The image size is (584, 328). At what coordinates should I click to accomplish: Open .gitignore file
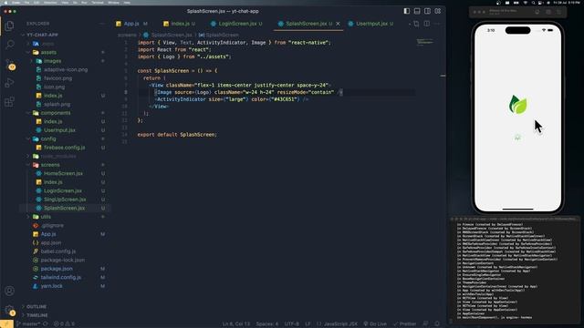52,225
